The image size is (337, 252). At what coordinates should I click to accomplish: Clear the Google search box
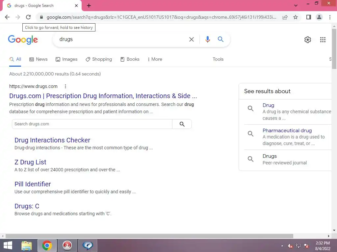(x=191, y=39)
